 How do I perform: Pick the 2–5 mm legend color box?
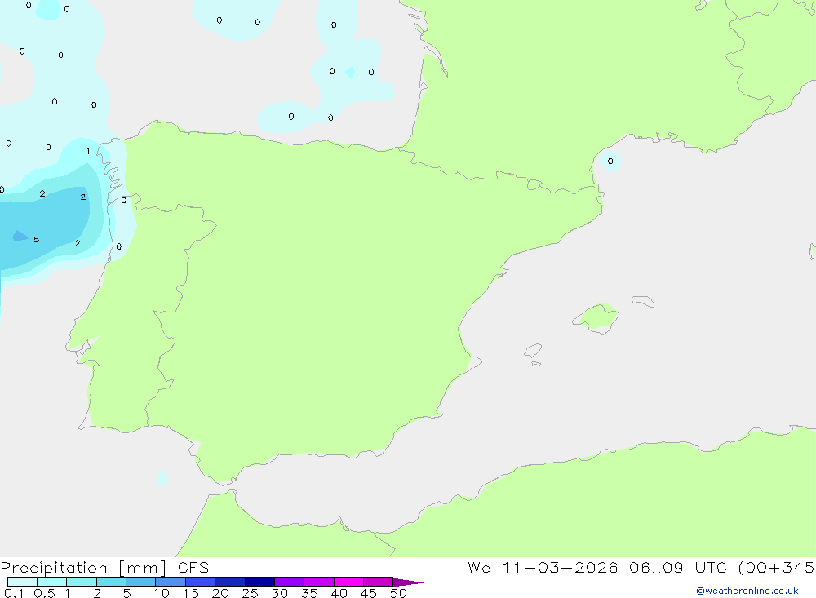(x=111, y=582)
